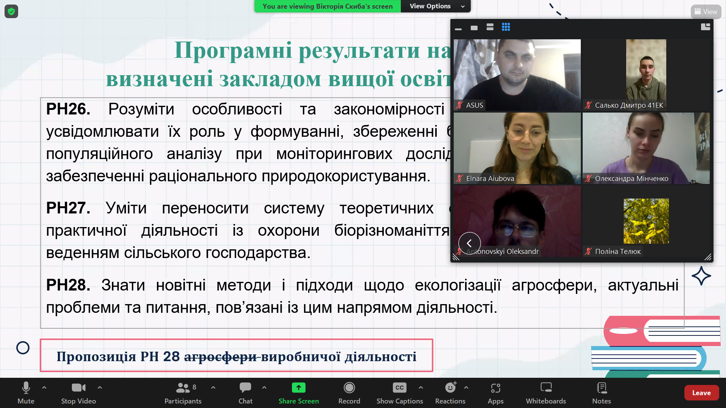
Task: Open the View menu top-right
Action: tap(706, 11)
